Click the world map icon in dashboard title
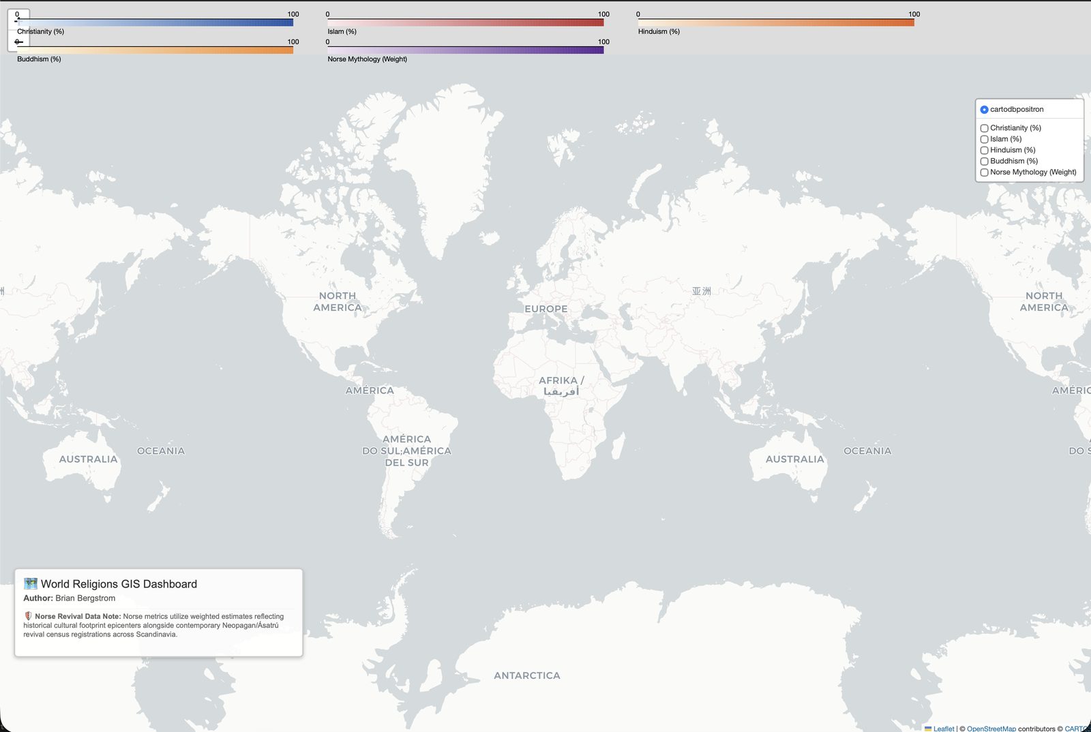This screenshot has height=732, width=1091. pyautogui.click(x=31, y=583)
